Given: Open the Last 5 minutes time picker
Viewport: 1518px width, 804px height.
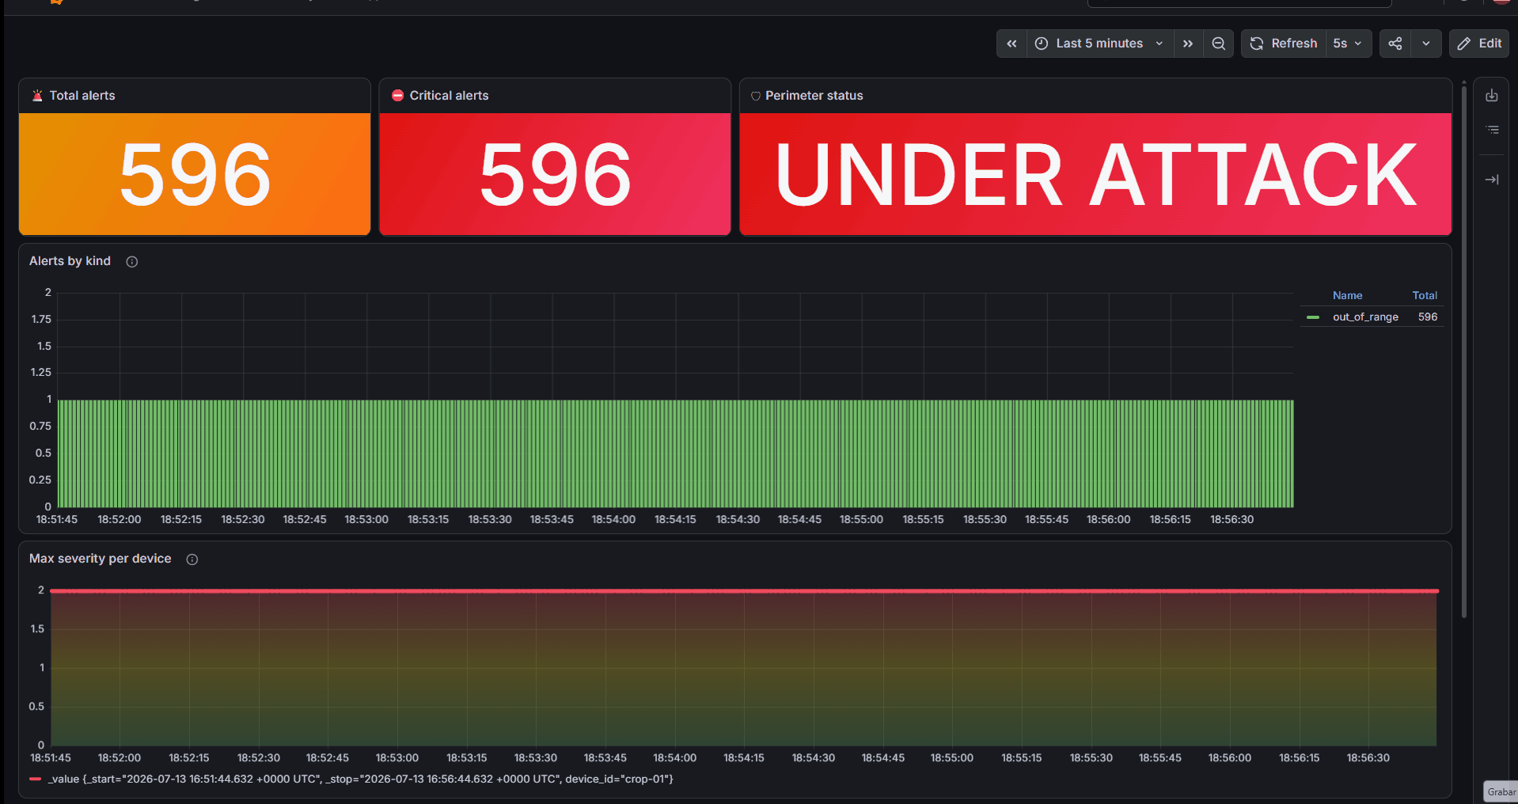Looking at the screenshot, I should point(1100,44).
